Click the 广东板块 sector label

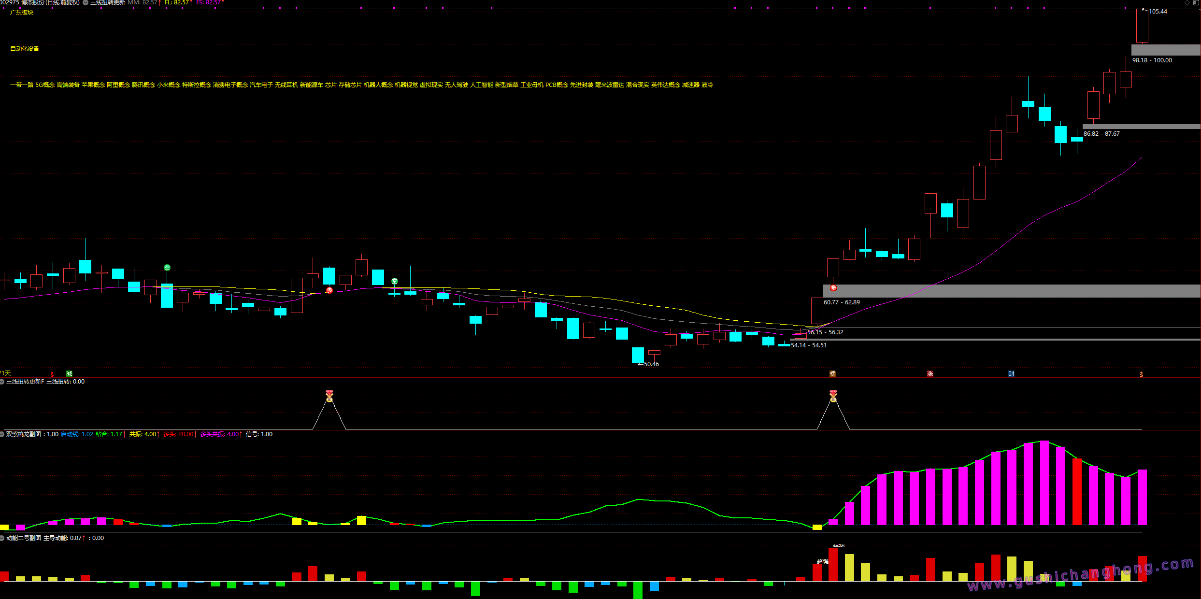click(x=22, y=13)
